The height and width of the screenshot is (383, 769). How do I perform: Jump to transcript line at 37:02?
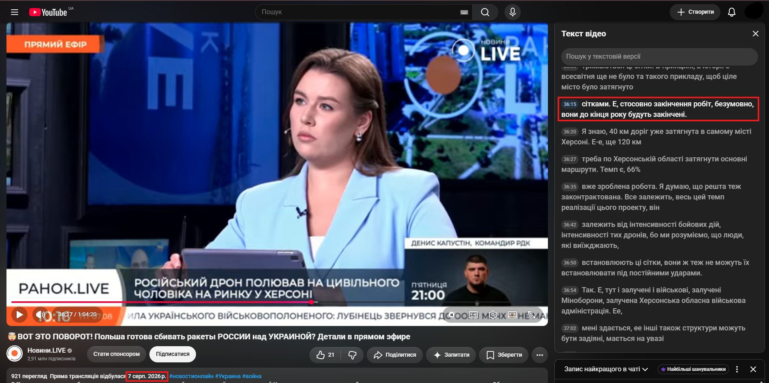point(658,333)
